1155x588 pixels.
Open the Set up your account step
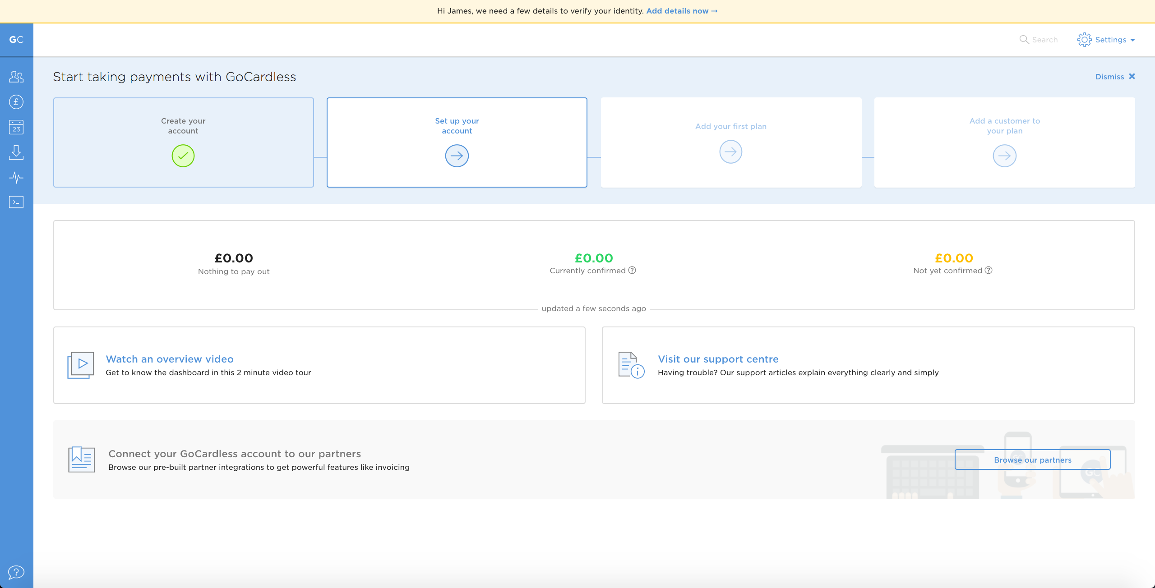[x=457, y=142]
